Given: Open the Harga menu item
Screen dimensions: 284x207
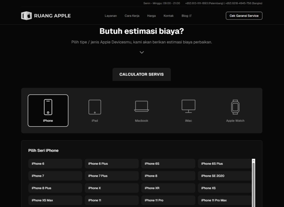Looking at the screenshot, I should click(x=151, y=16).
